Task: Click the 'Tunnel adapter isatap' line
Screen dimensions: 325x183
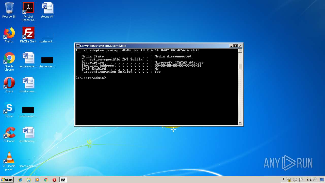Action: pos(137,50)
